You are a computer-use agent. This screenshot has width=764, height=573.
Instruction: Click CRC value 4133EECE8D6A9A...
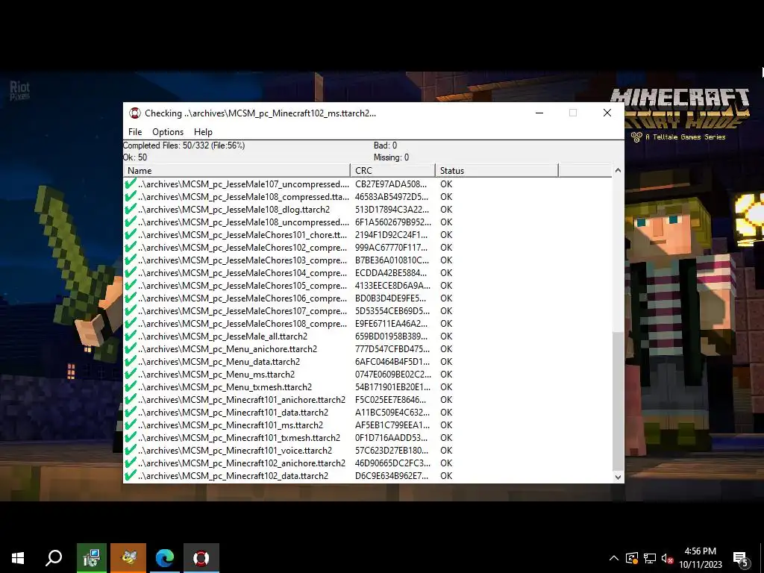pyautogui.click(x=392, y=286)
